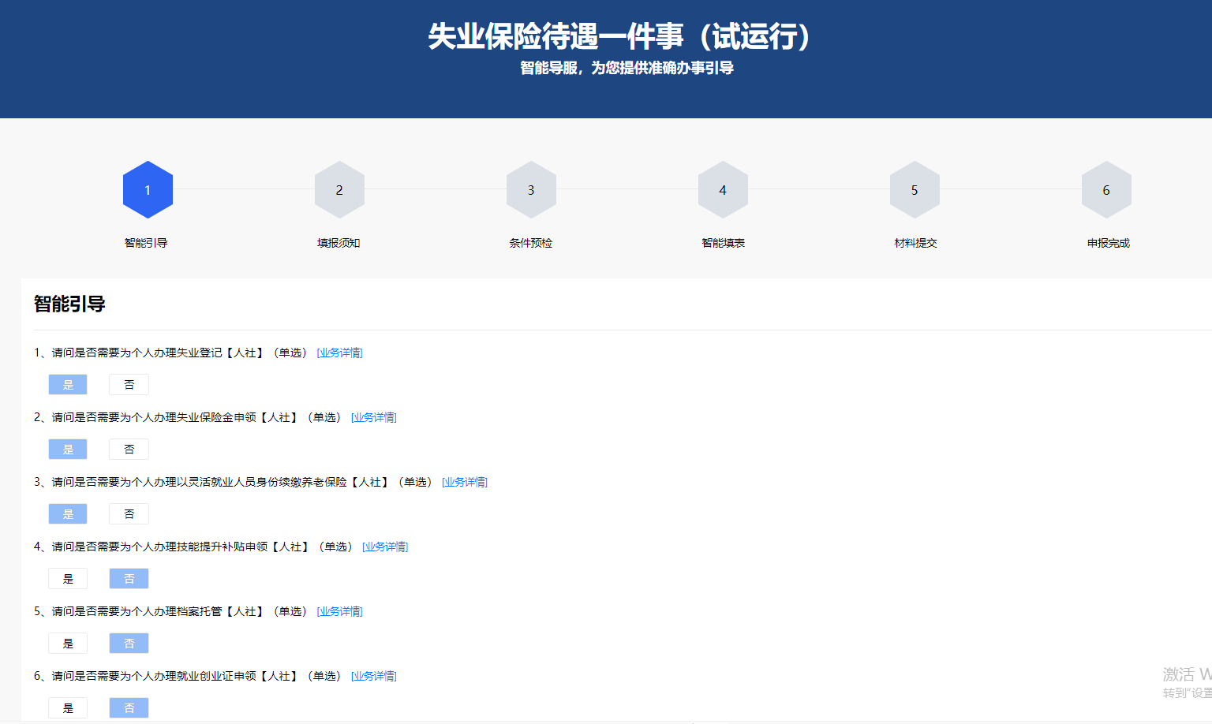This screenshot has width=1212, height=724.
Task: Select the 材料提交 step label
Action: (915, 243)
